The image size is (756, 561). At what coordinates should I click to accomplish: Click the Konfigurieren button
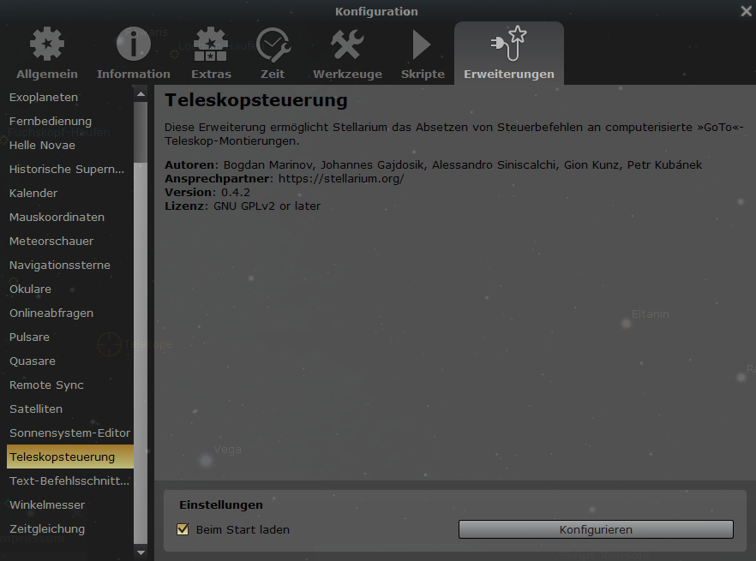click(596, 529)
